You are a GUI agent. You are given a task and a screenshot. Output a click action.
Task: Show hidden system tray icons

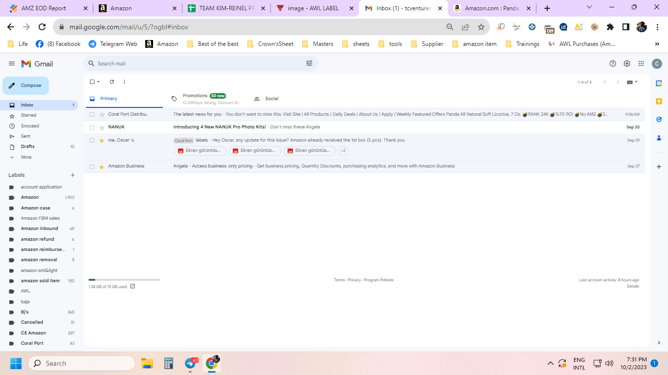point(550,363)
